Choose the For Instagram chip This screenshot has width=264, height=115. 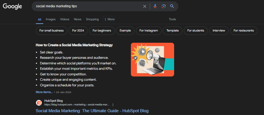149,31
